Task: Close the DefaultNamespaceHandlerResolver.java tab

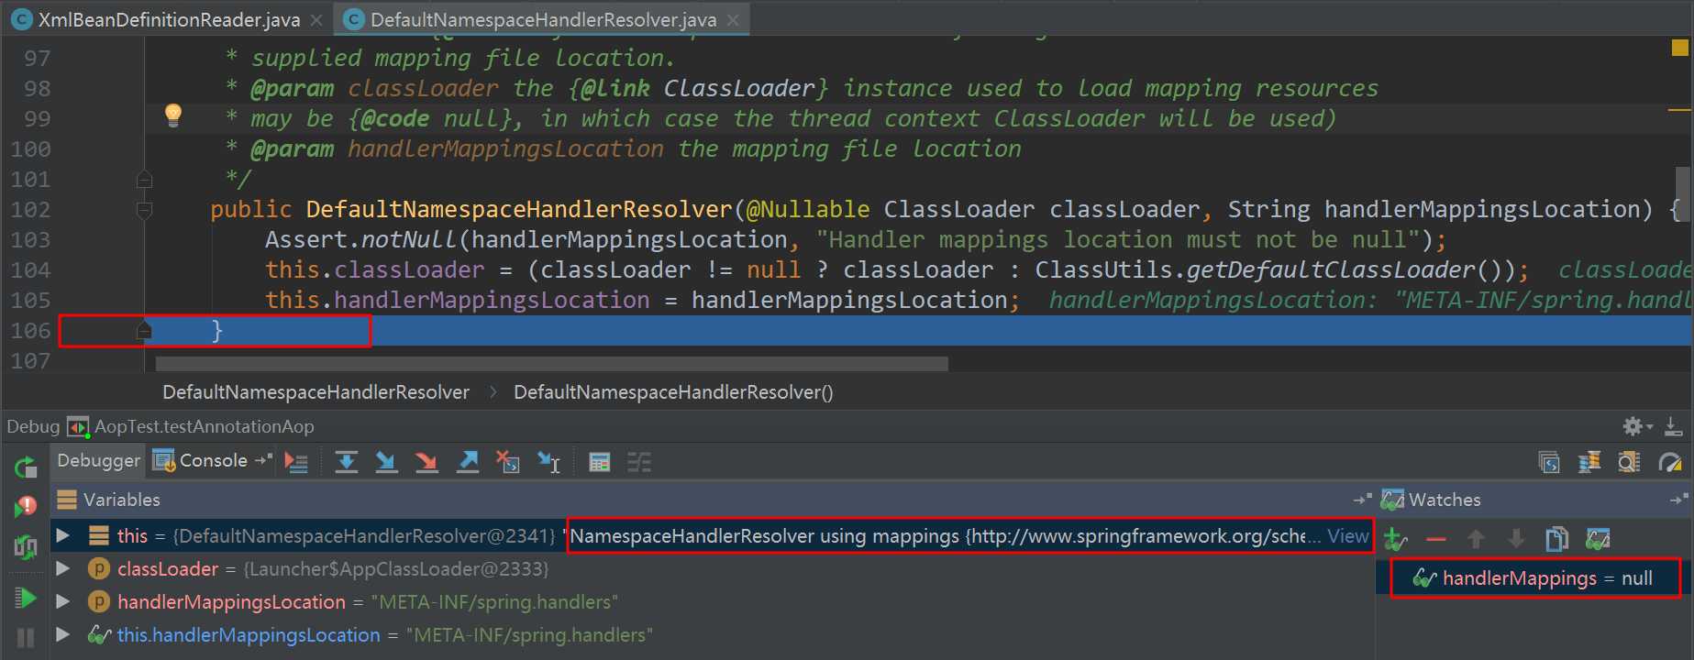Action: point(733,19)
